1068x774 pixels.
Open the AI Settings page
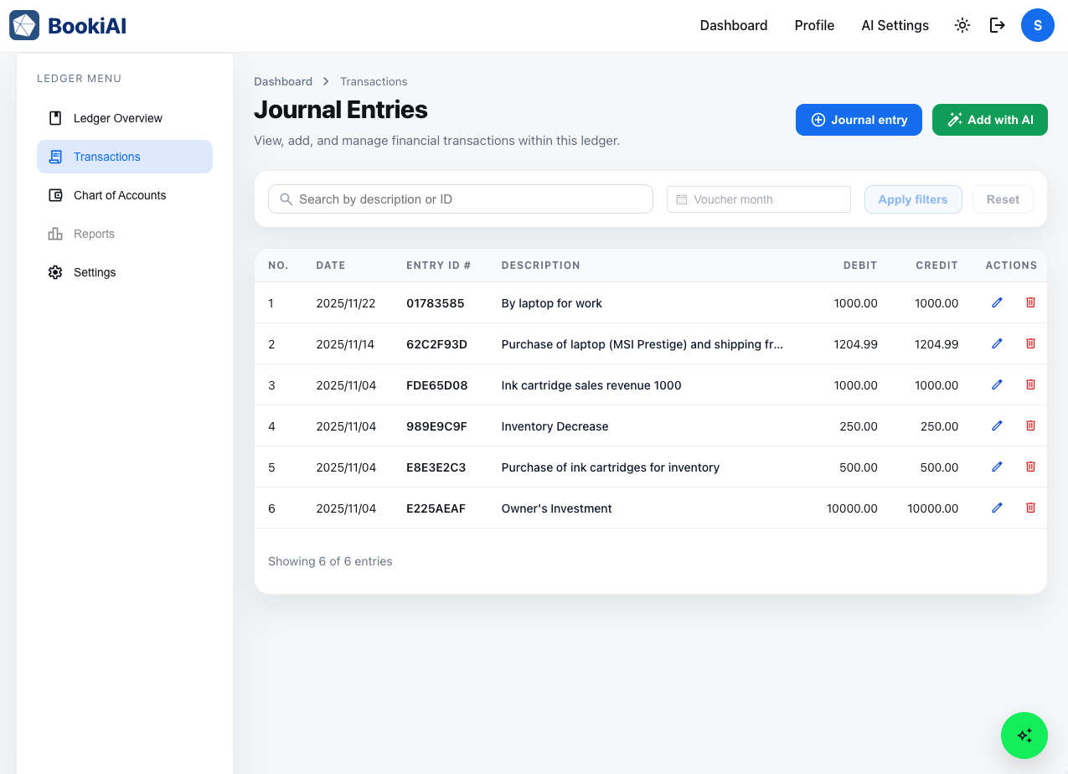[895, 25]
